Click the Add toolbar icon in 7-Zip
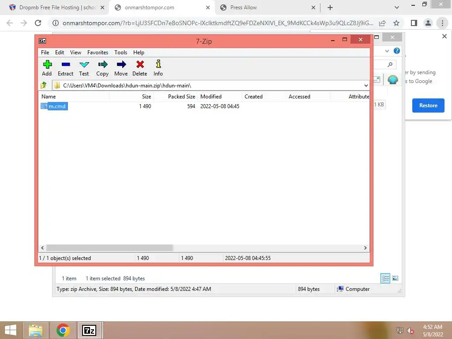The image size is (452, 339). [x=47, y=68]
